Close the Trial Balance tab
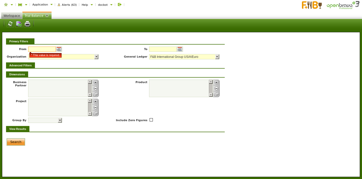 pos(47,16)
